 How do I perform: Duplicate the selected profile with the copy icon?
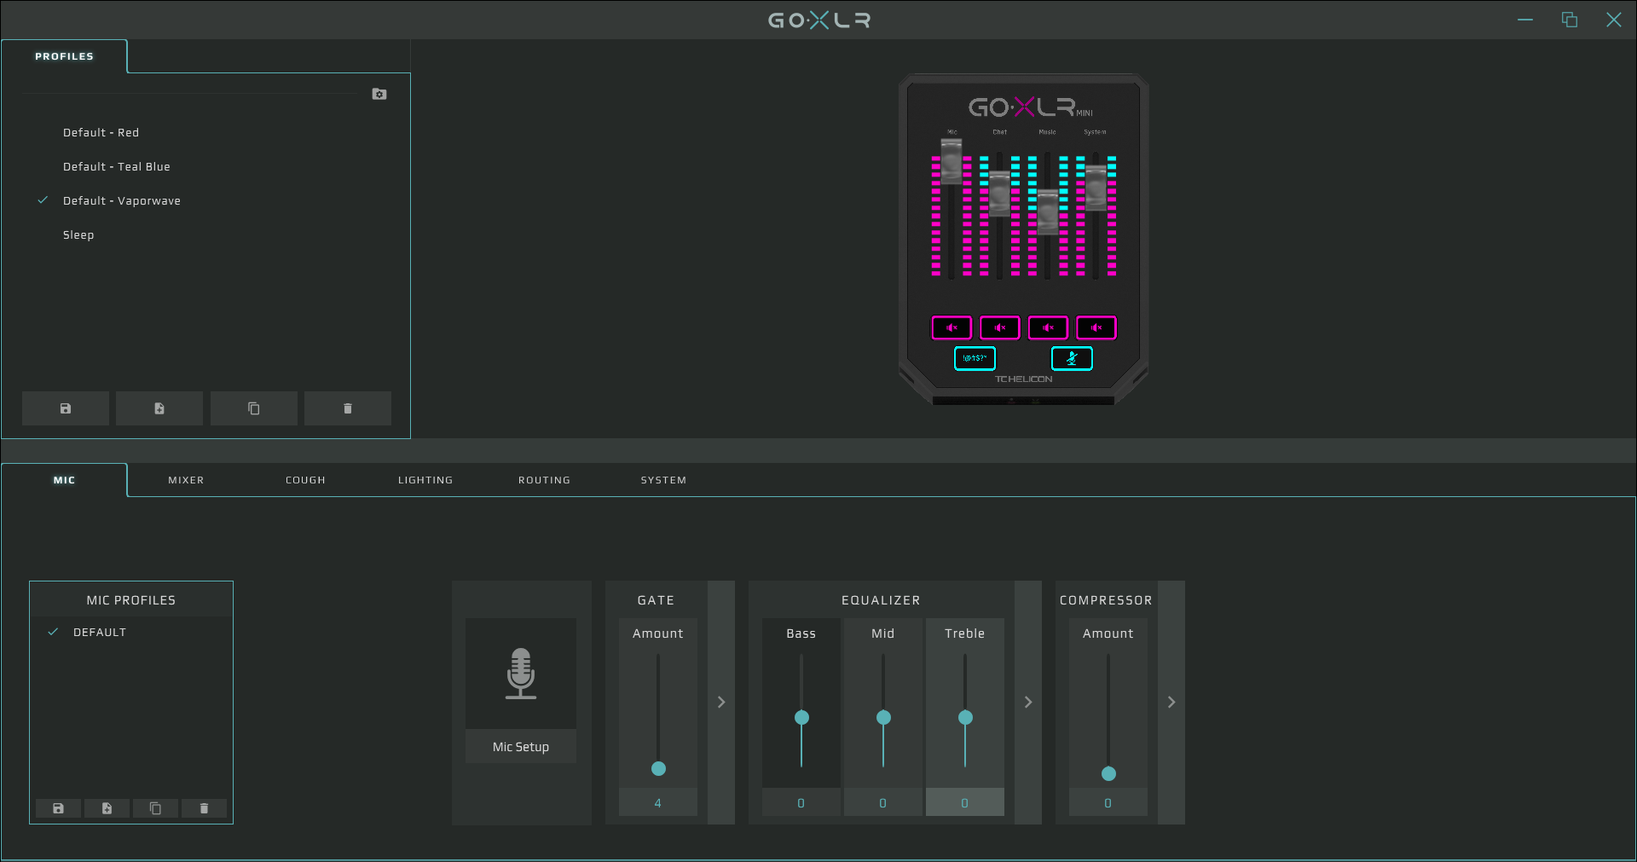[x=253, y=408]
